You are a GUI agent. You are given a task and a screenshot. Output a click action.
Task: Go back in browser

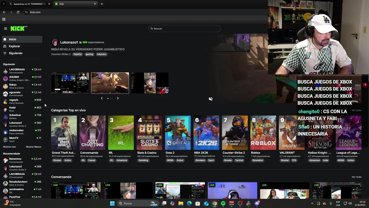click(x=4, y=12)
